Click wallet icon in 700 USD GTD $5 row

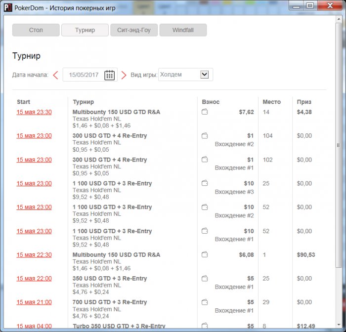pyautogui.click(x=205, y=302)
